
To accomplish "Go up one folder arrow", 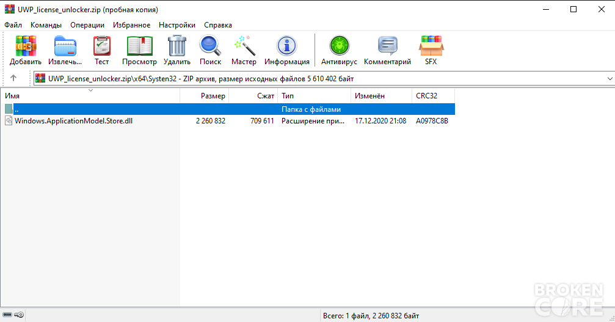I will 13,78.
